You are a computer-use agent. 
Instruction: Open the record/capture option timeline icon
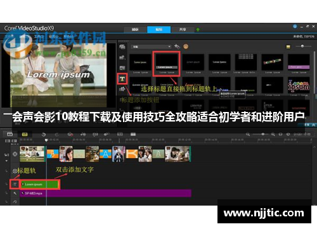(x=70, y=134)
